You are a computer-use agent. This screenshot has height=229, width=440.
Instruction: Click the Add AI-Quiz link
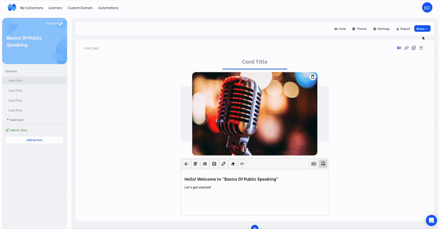18,130
